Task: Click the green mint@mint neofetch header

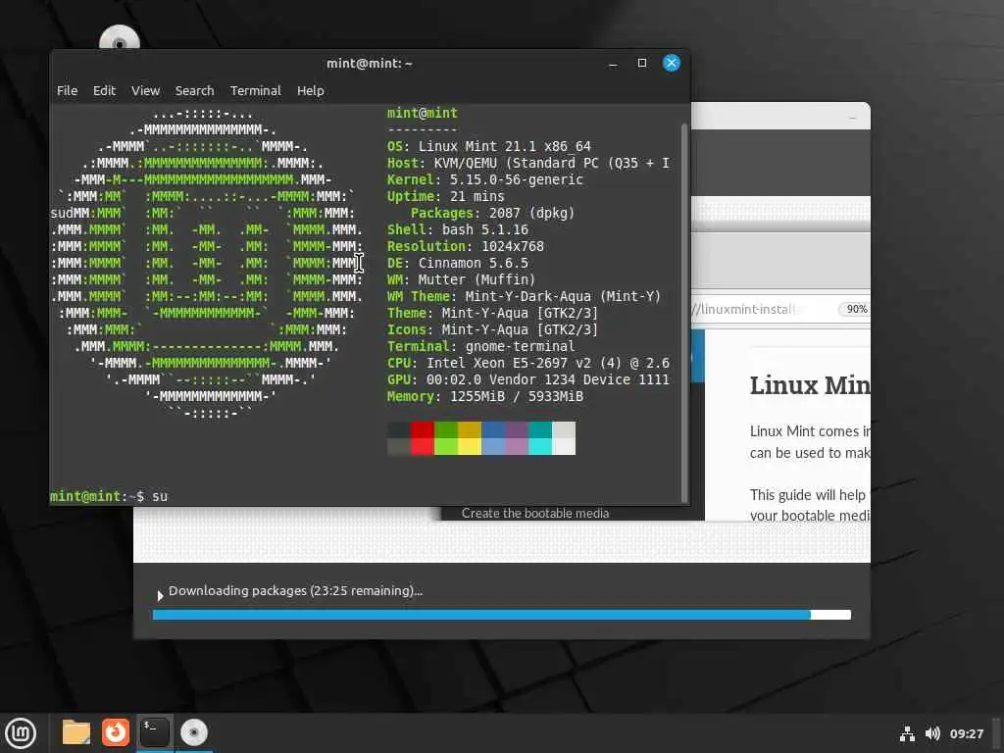Action: [422, 113]
